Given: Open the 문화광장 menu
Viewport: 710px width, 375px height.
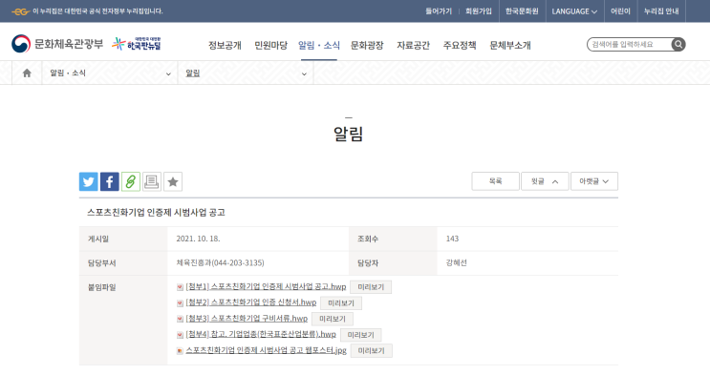Looking at the screenshot, I should point(367,45).
